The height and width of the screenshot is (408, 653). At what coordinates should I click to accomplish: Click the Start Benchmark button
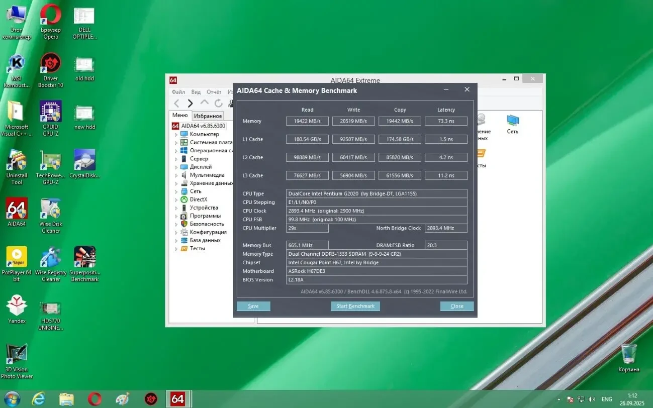click(x=355, y=306)
